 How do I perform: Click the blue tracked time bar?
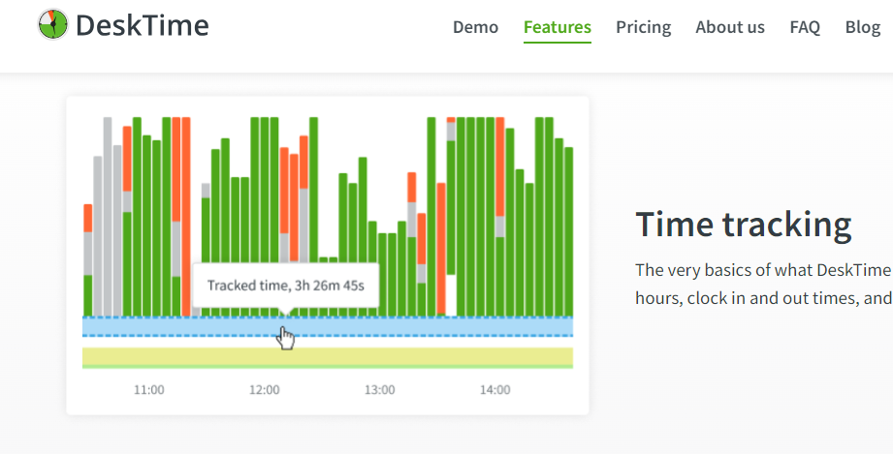pos(328,326)
